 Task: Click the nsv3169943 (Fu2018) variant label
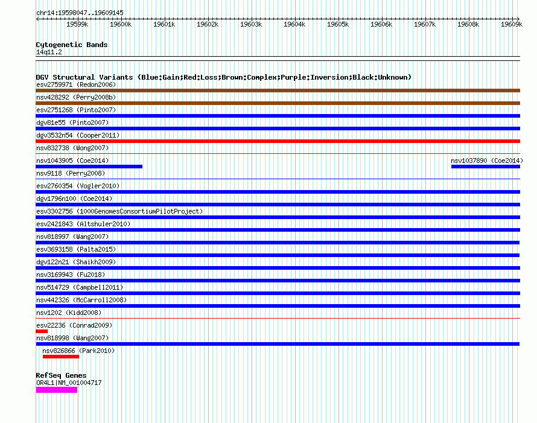pyautogui.click(x=71, y=275)
